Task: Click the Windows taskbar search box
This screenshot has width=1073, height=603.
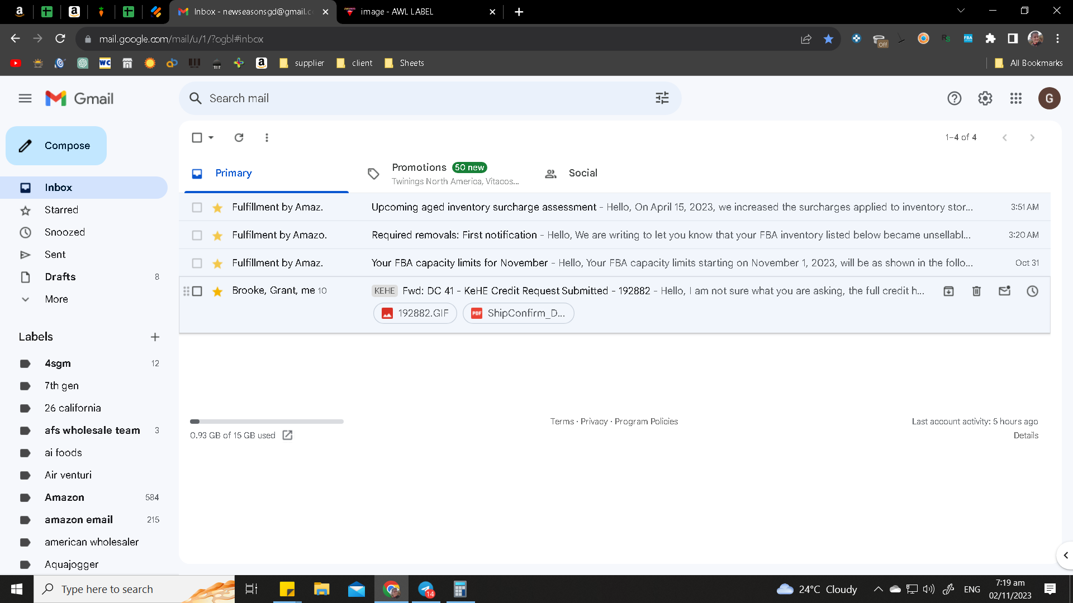Action: [134, 589]
